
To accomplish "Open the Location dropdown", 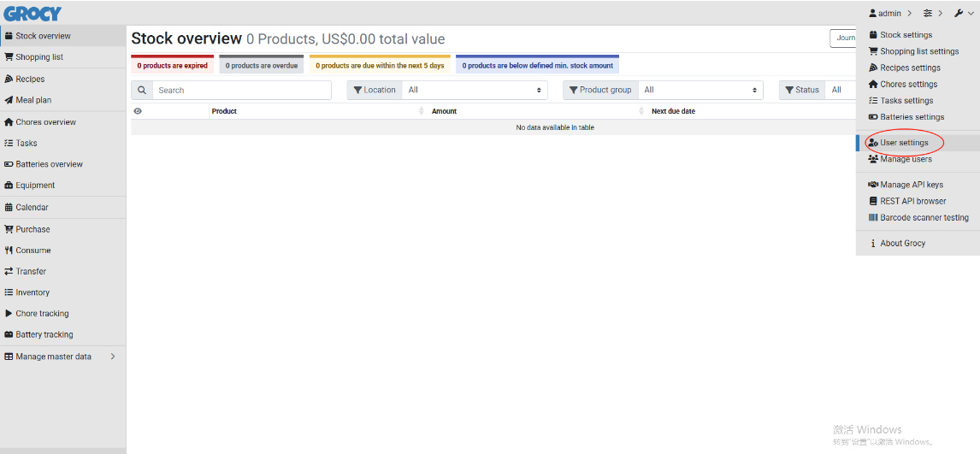I will (x=475, y=90).
